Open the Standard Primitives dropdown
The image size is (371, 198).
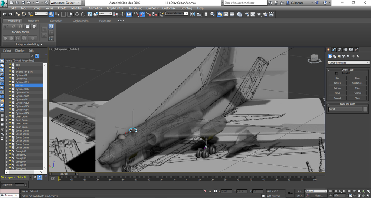click(x=348, y=63)
